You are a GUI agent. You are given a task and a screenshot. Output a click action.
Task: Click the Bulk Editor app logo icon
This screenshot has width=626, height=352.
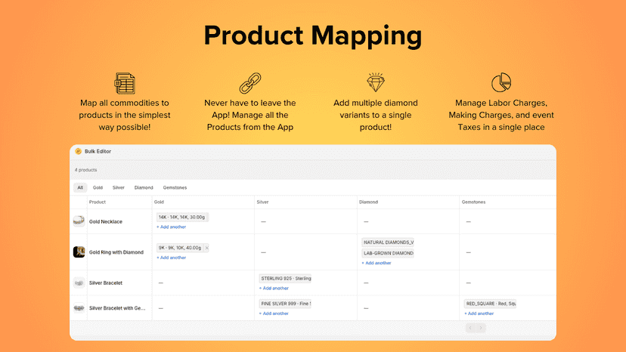[x=79, y=151]
